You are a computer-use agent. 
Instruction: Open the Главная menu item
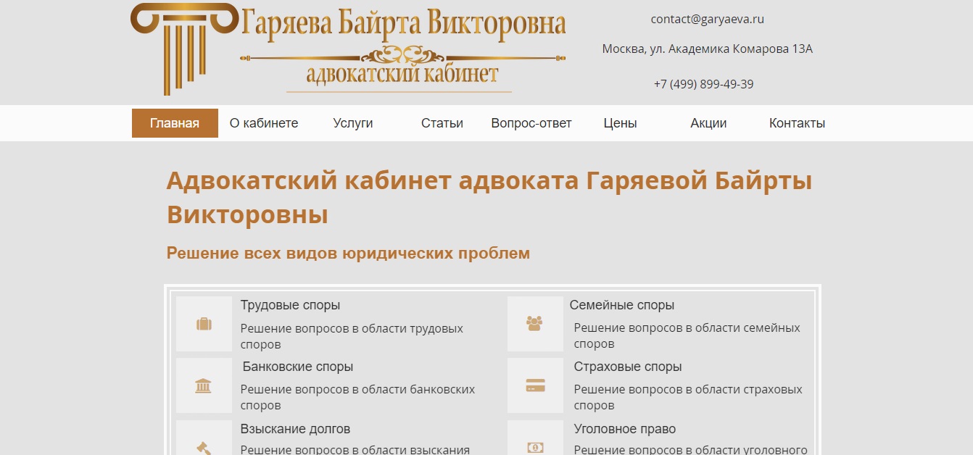point(174,122)
